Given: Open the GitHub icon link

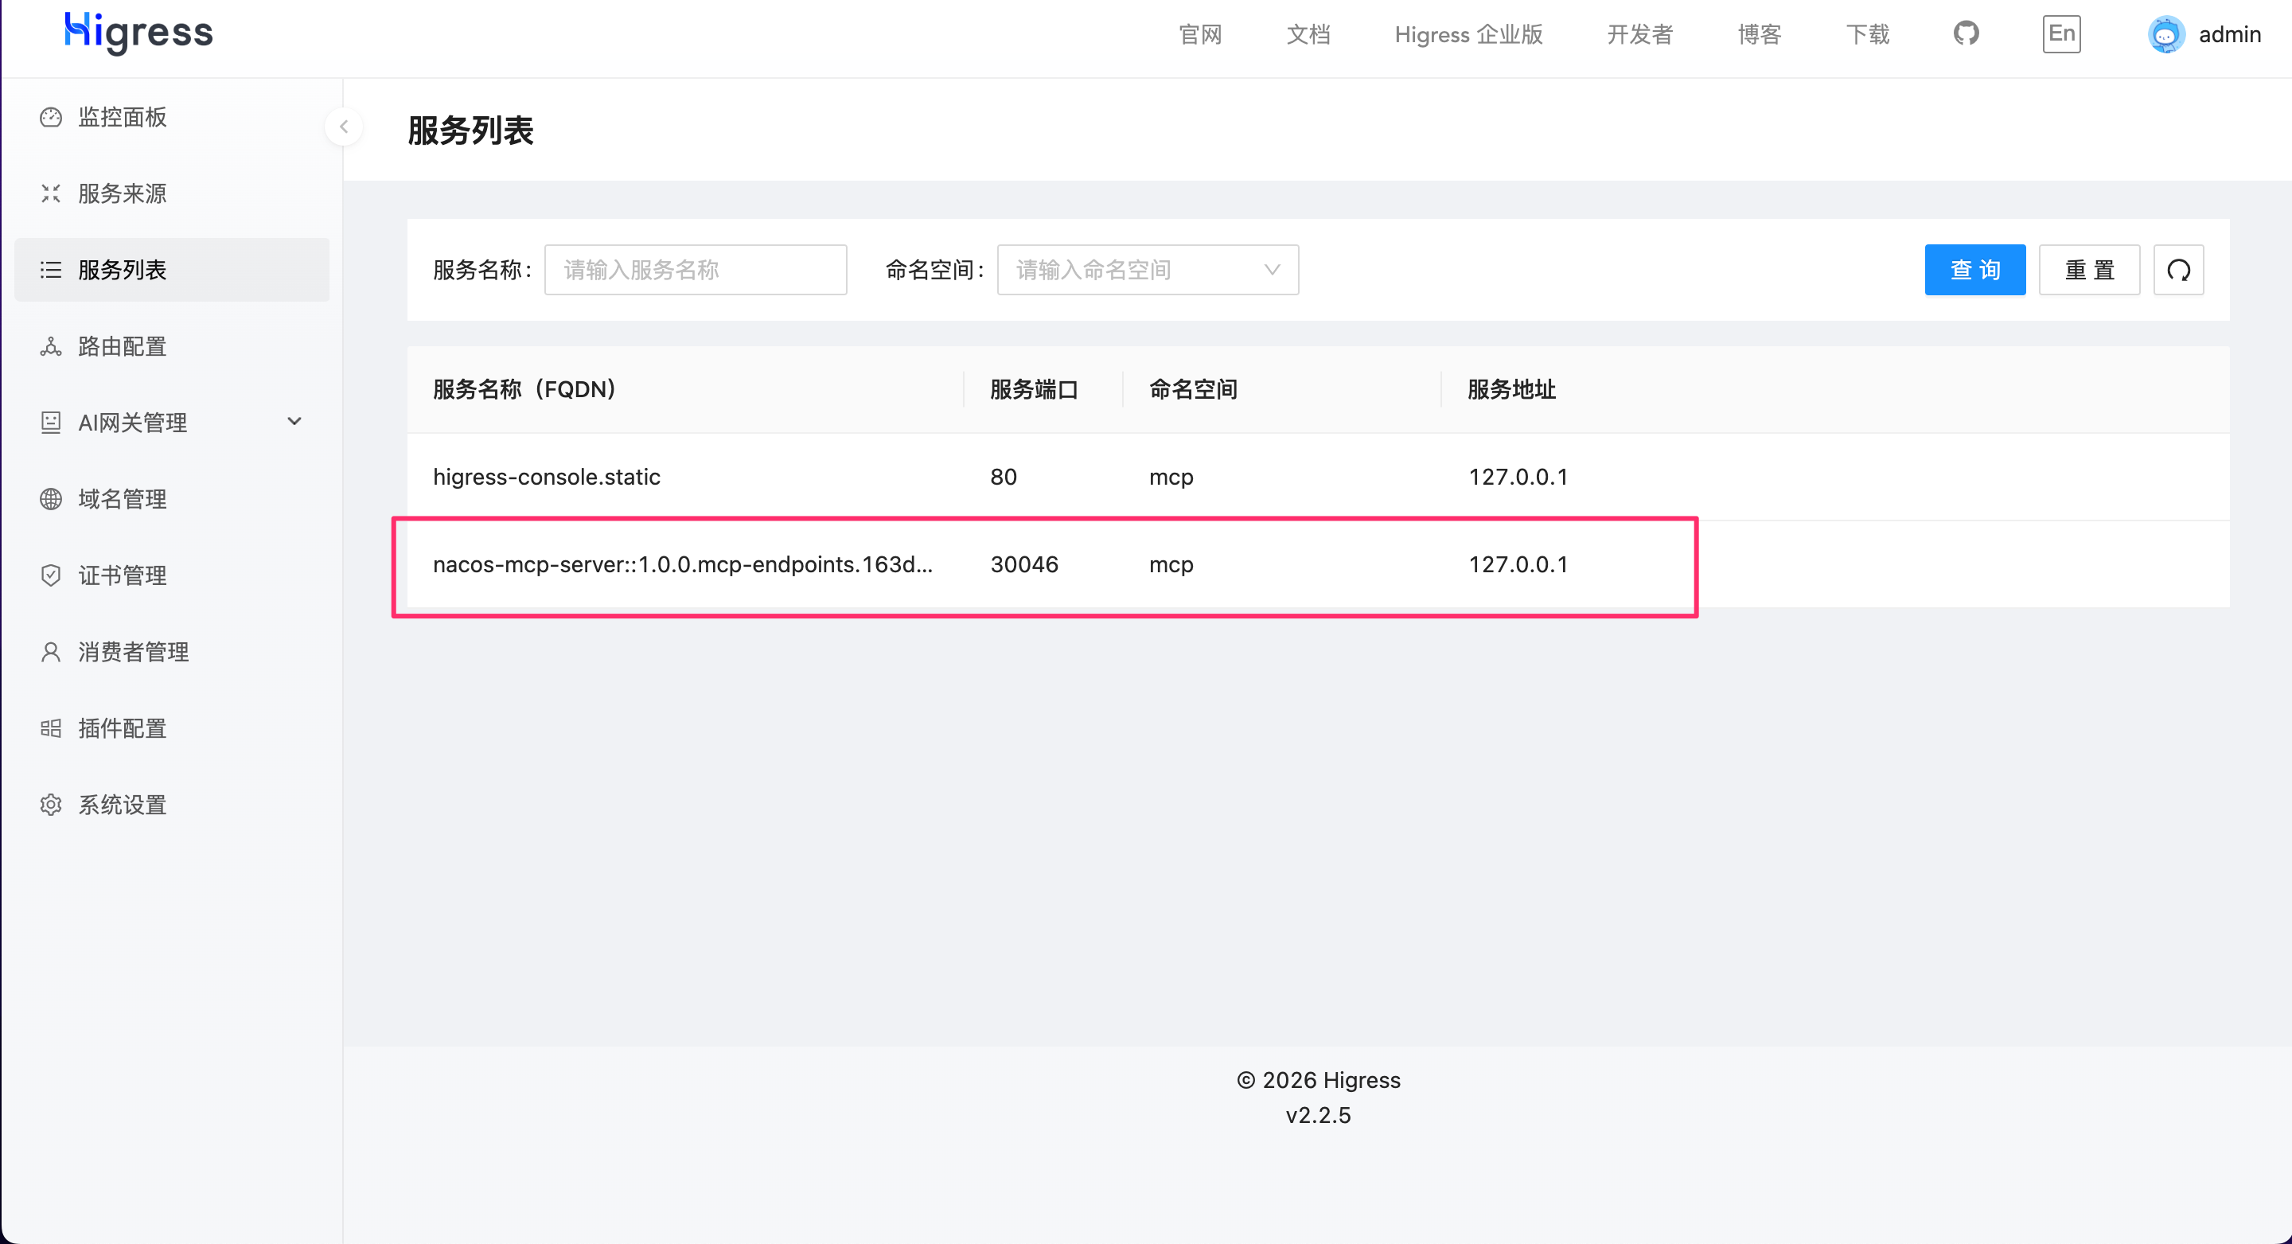Looking at the screenshot, I should 1966,33.
